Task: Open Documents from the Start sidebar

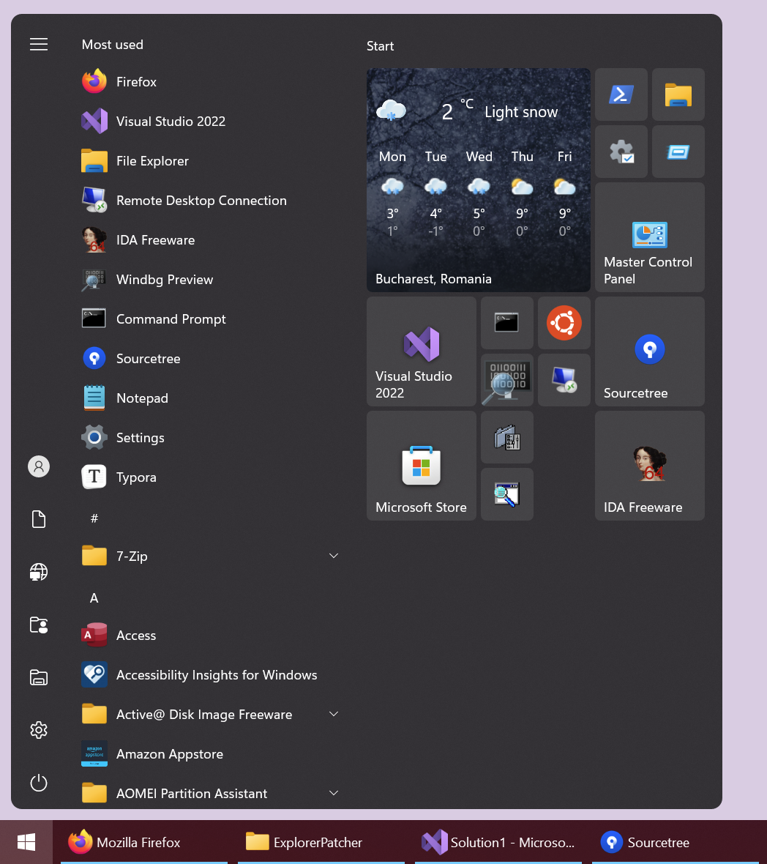Action: (39, 519)
